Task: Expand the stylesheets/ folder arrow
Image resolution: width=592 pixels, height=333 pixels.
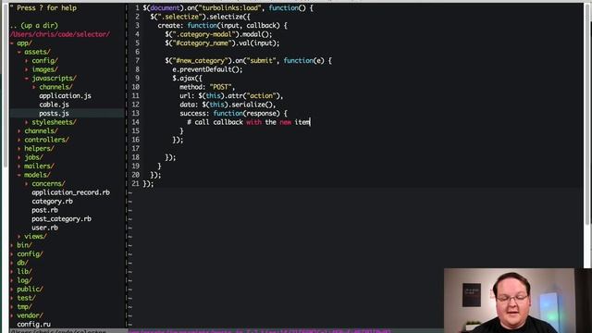Action: [x=27, y=122]
